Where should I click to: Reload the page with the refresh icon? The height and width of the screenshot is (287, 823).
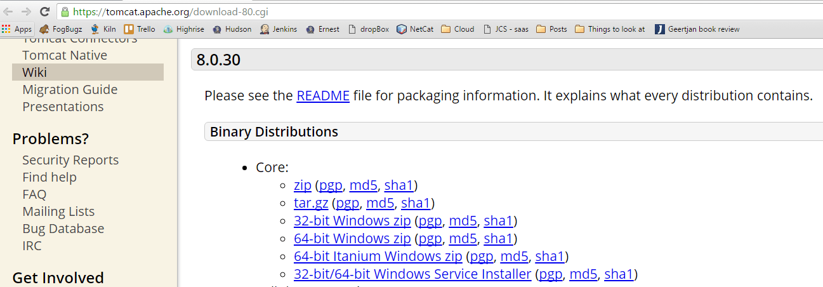[x=44, y=11]
